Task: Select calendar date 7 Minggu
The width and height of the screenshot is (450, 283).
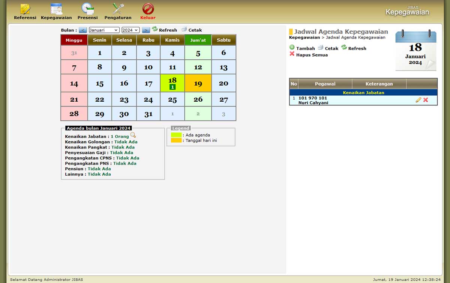Action: tap(74, 67)
